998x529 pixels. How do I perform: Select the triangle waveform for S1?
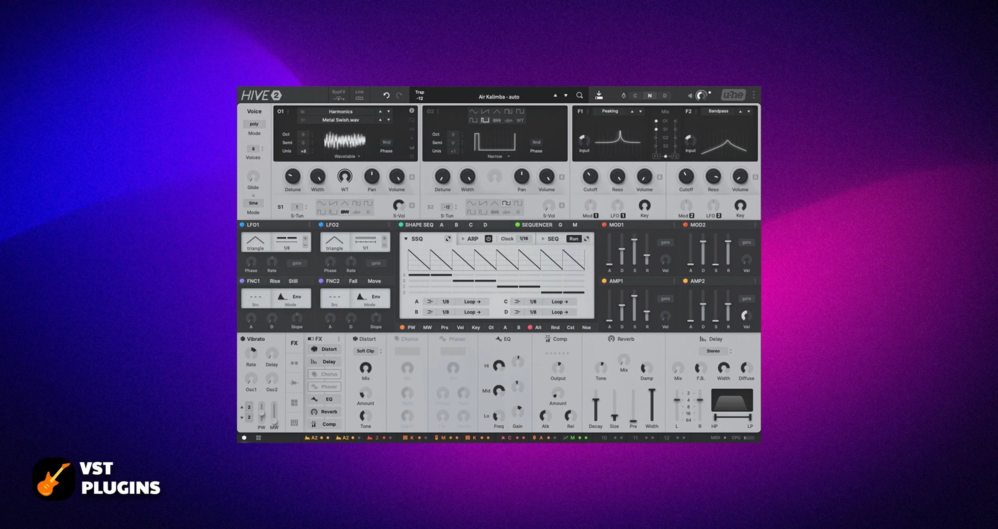point(345,203)
